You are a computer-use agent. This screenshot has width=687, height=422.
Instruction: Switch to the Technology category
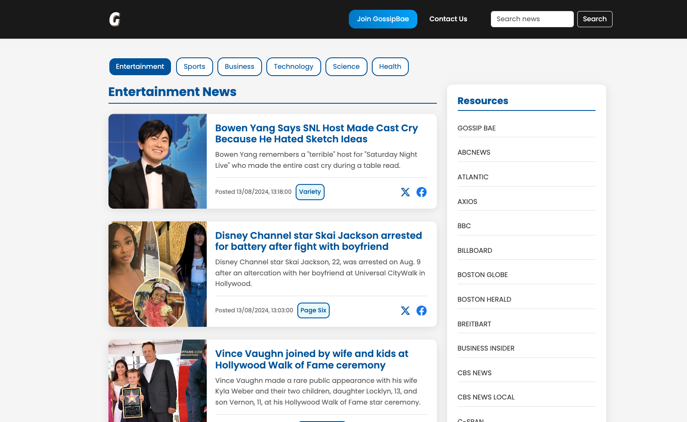[x=294, y=67]
